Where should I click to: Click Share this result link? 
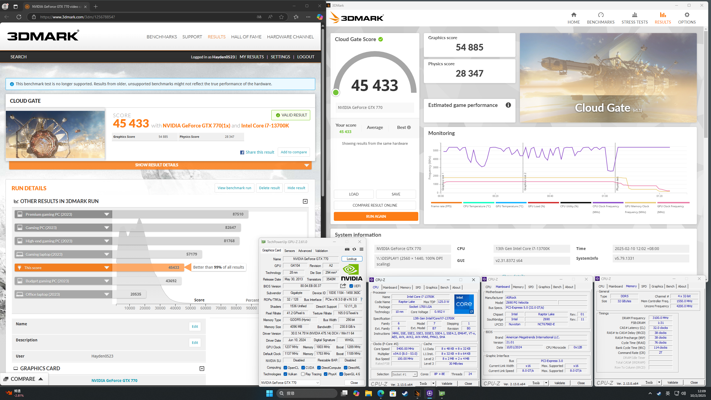(257, 152)
